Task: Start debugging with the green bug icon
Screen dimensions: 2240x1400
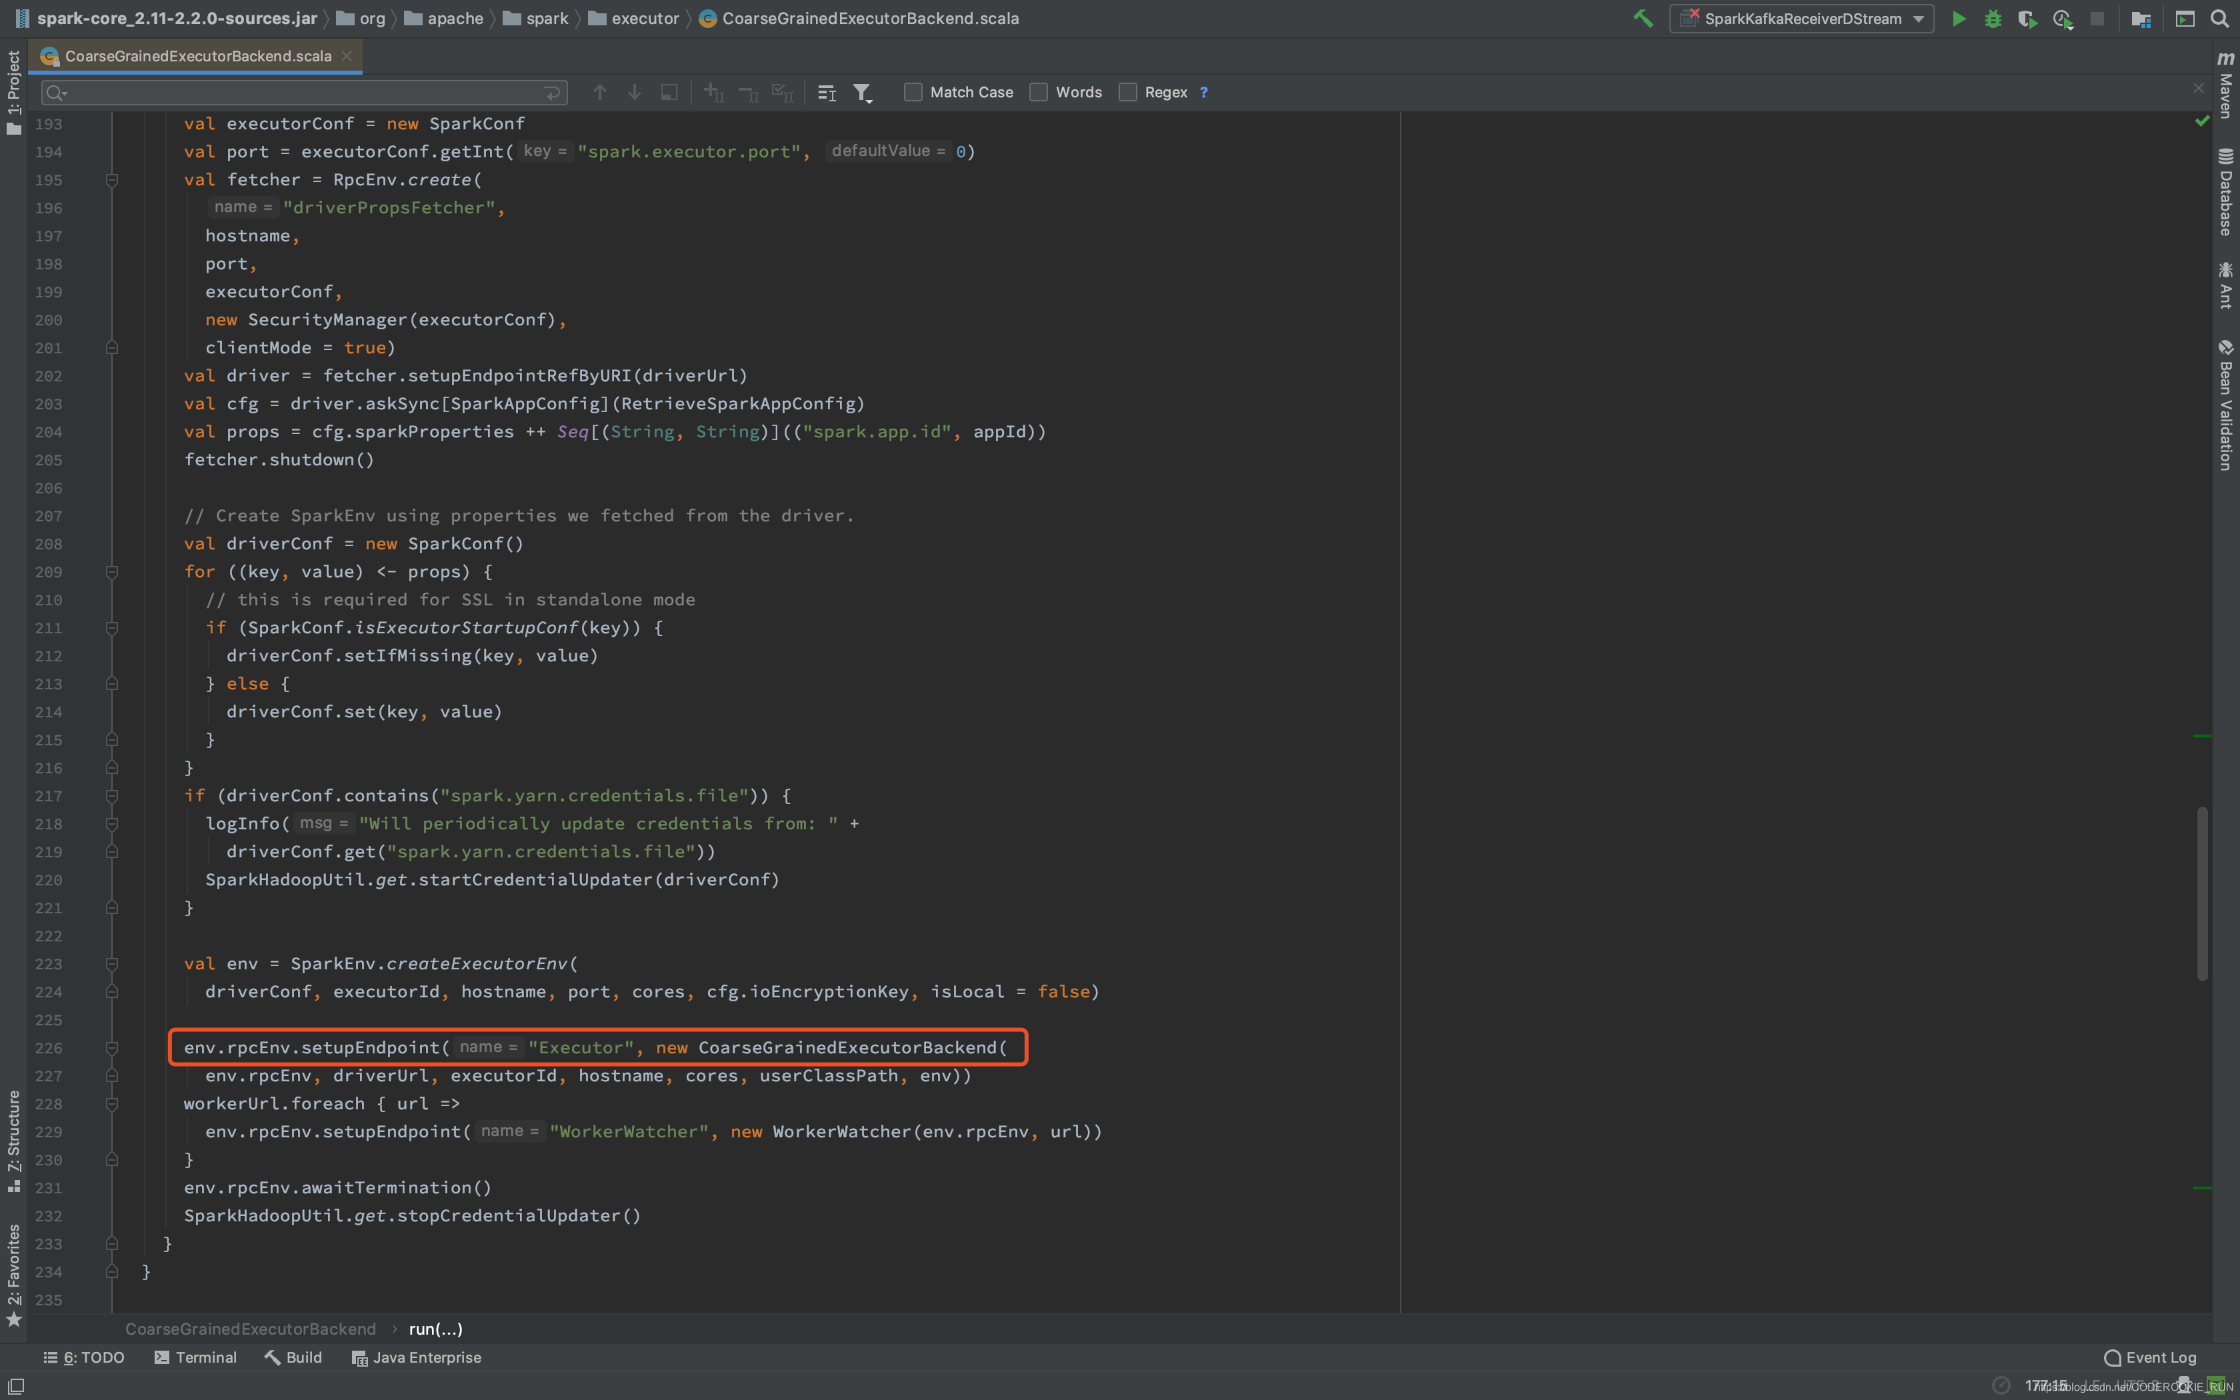Action: pos(1993,19)
